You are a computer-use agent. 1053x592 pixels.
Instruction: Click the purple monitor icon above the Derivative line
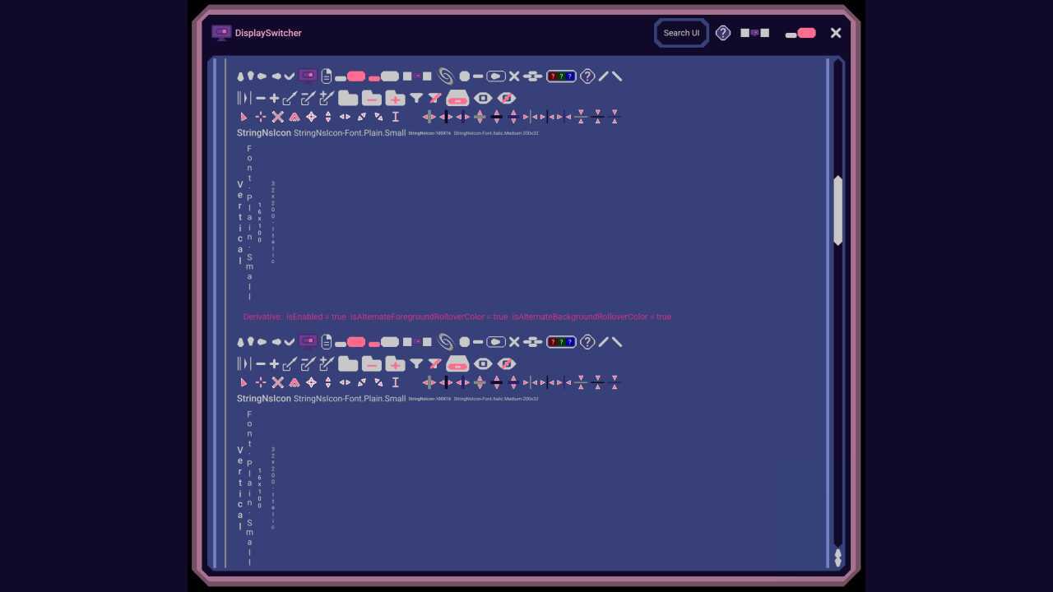[308, 76]
